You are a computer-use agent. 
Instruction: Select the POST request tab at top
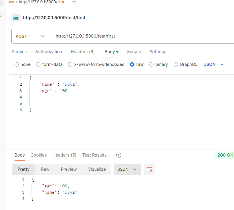(37, 2)
